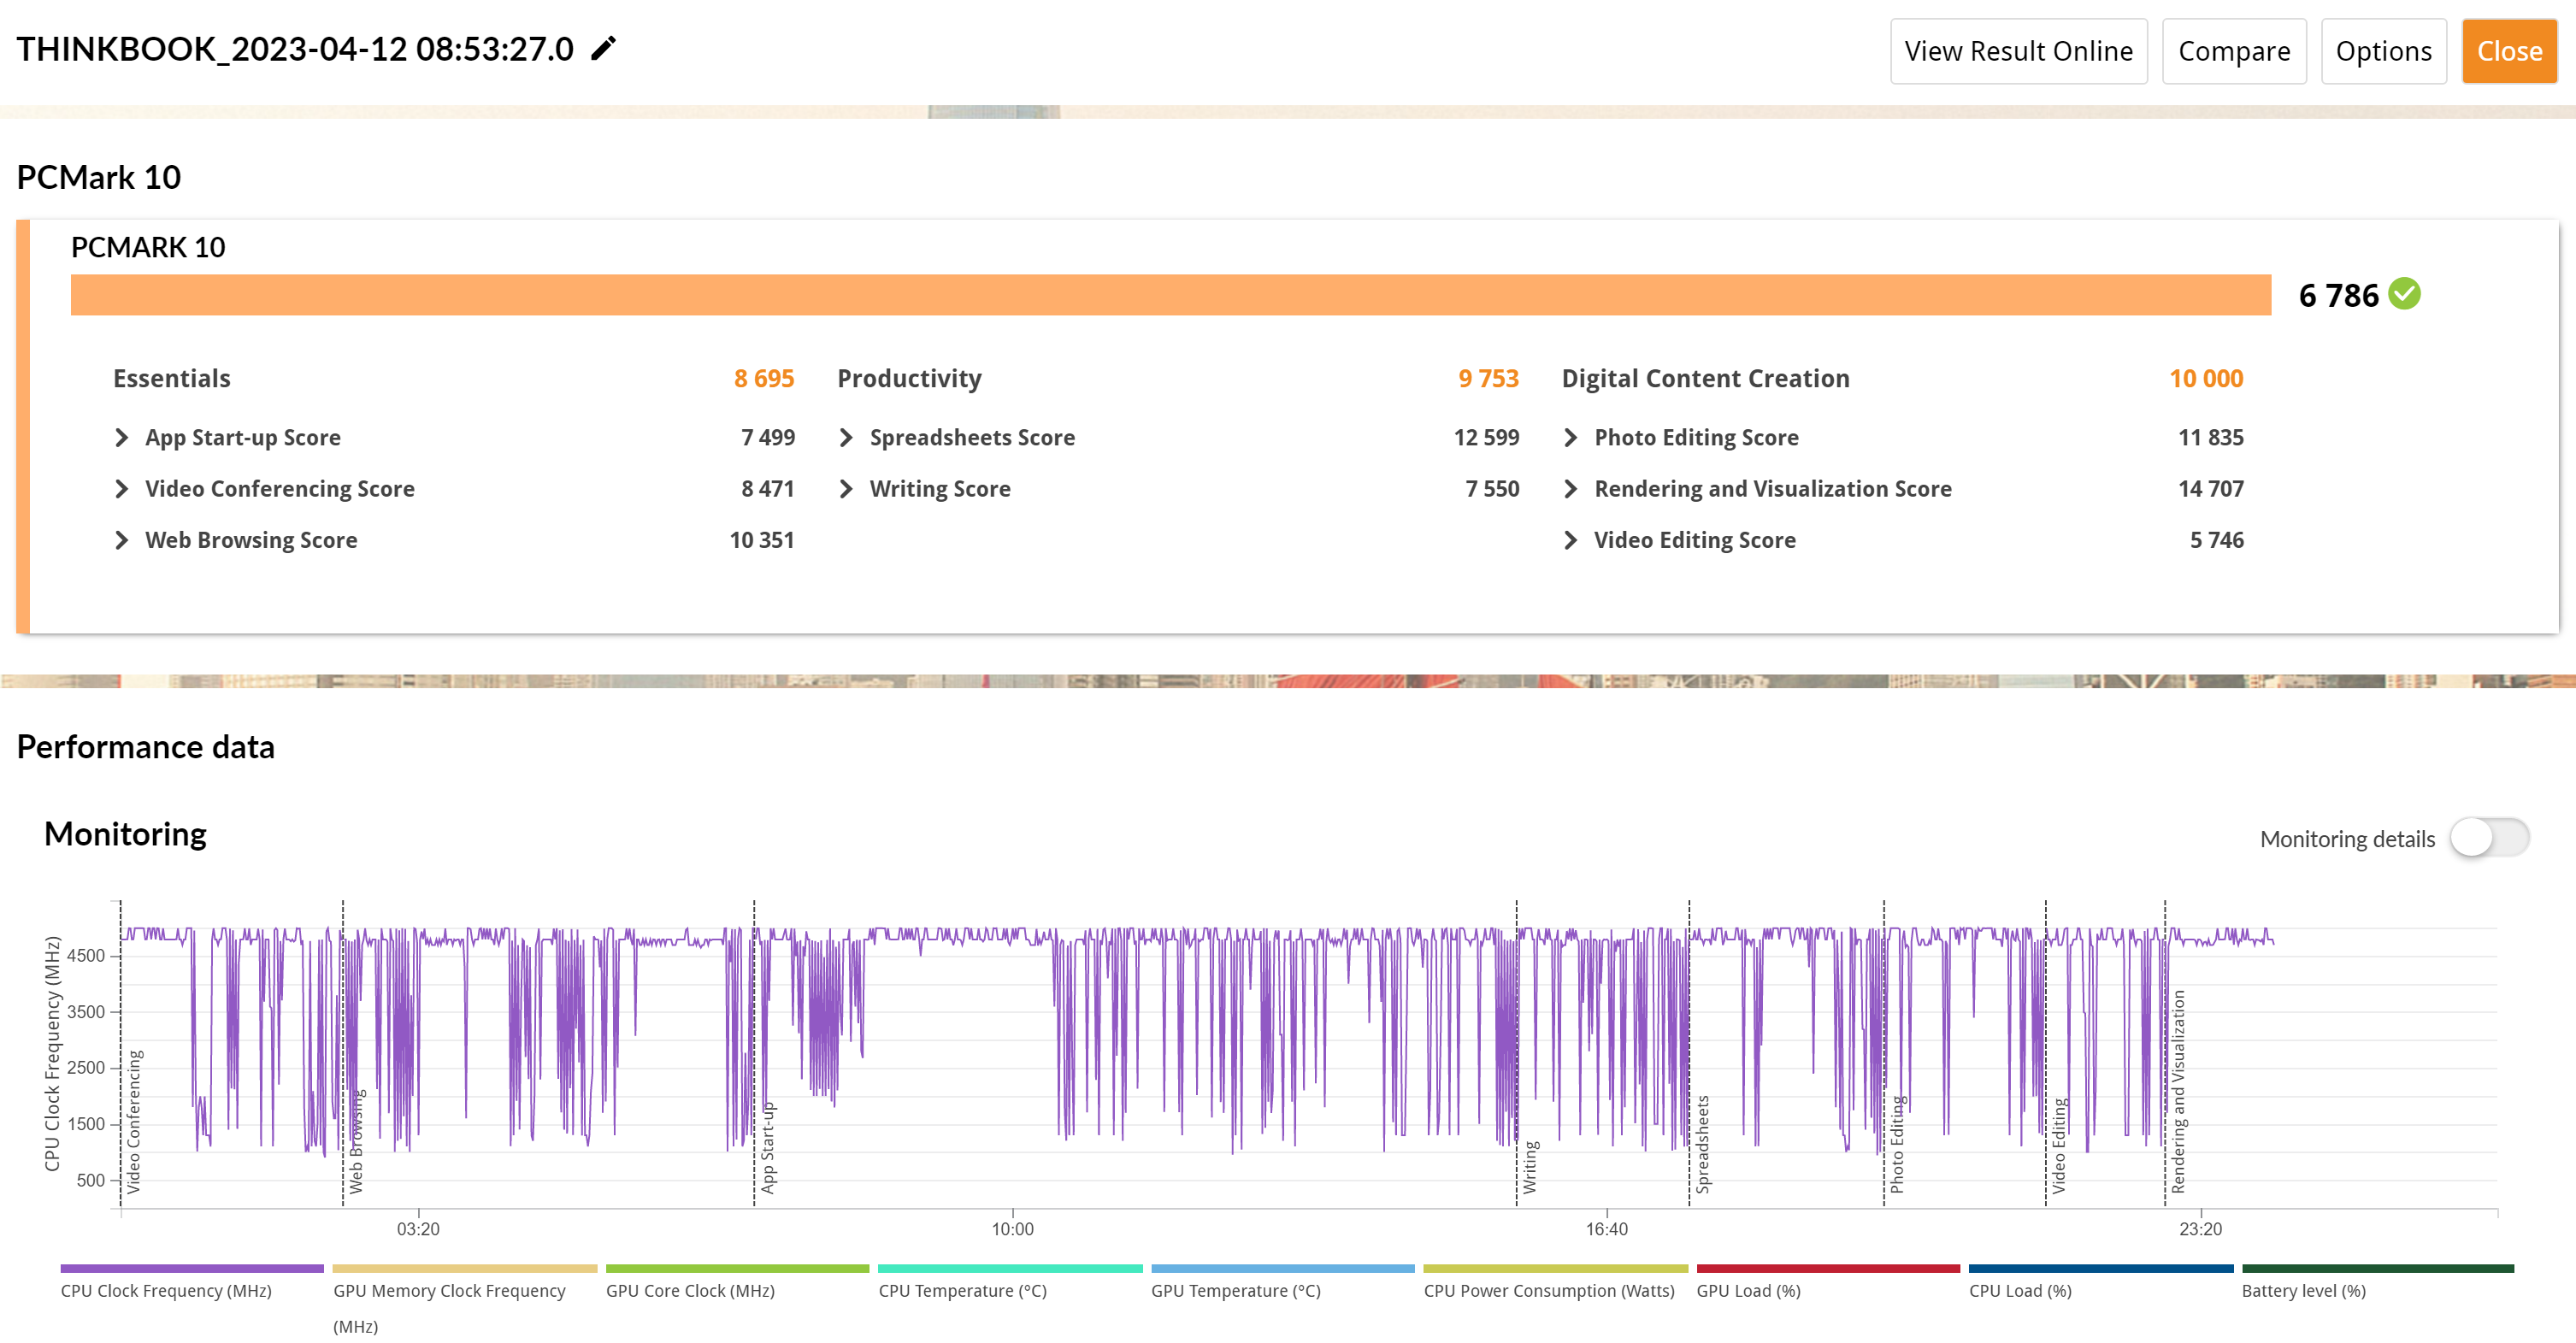Viewport: 2576px width, 1343px height.
Task: Toggle CPU Load legend swatch
Action: [x=2101, y=1268]
